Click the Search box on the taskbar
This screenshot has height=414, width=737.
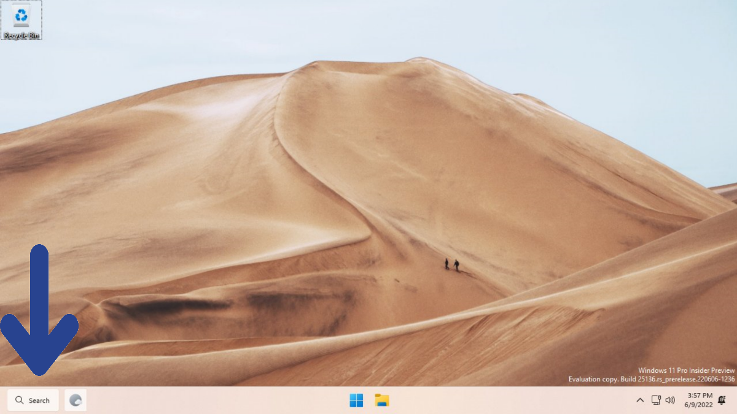click(33, 401)
